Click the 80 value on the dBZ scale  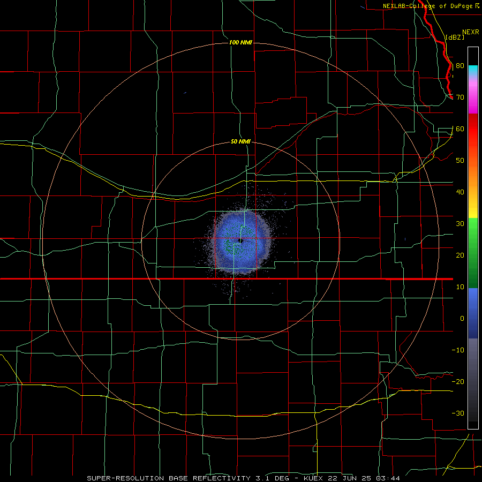point(460,66)
